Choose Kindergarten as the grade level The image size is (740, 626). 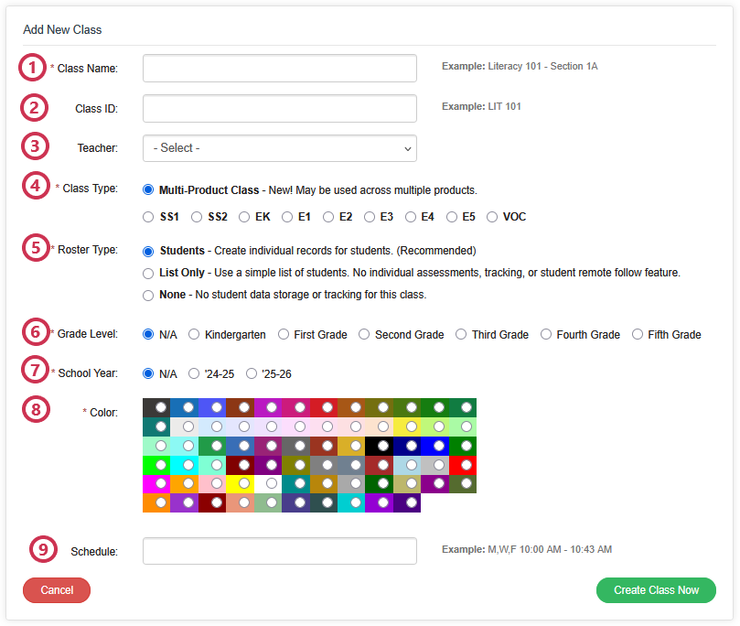point(194,335)
